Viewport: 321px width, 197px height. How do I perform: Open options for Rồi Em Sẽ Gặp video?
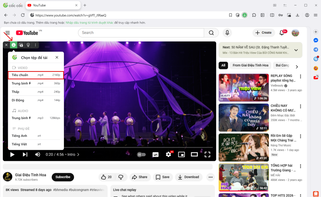click(x=301, y=136)
